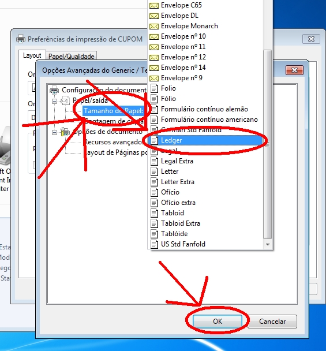Screen dimensions: 326x351
Task: Click the paper size list's down arrow
Action: click(268, 244)
